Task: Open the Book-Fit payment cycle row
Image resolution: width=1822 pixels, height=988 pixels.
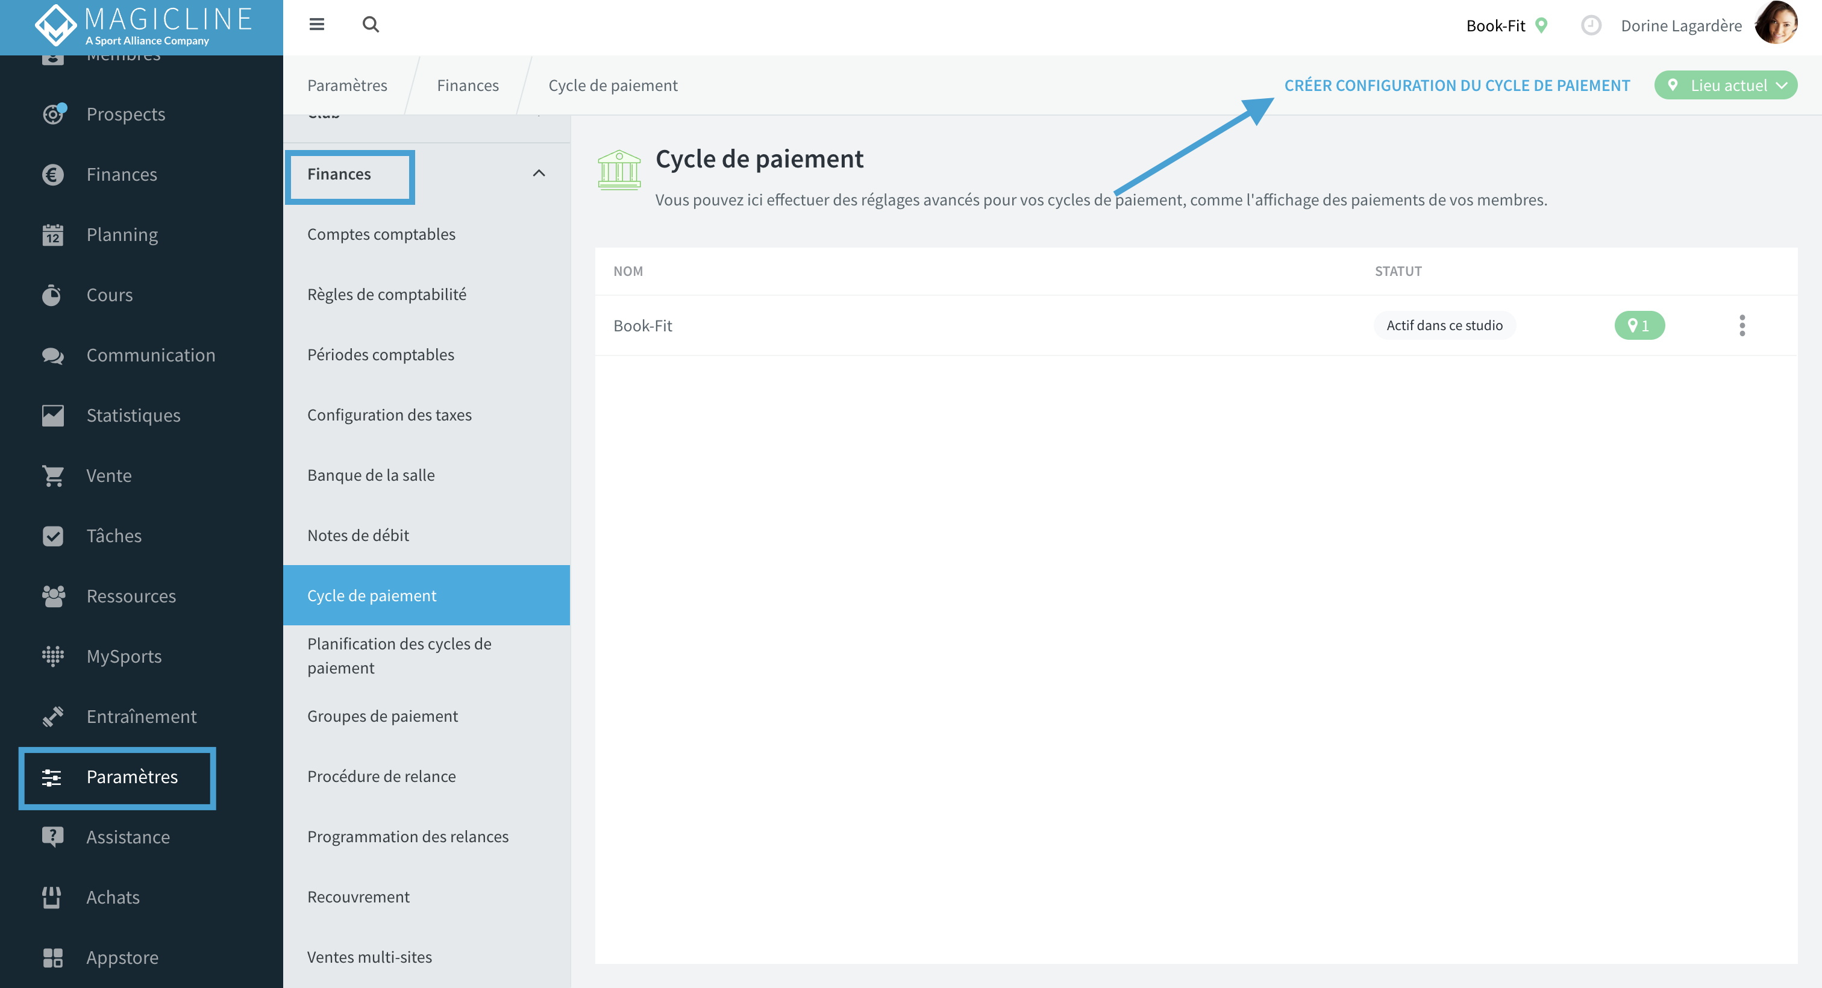Action: point(1196,325)
